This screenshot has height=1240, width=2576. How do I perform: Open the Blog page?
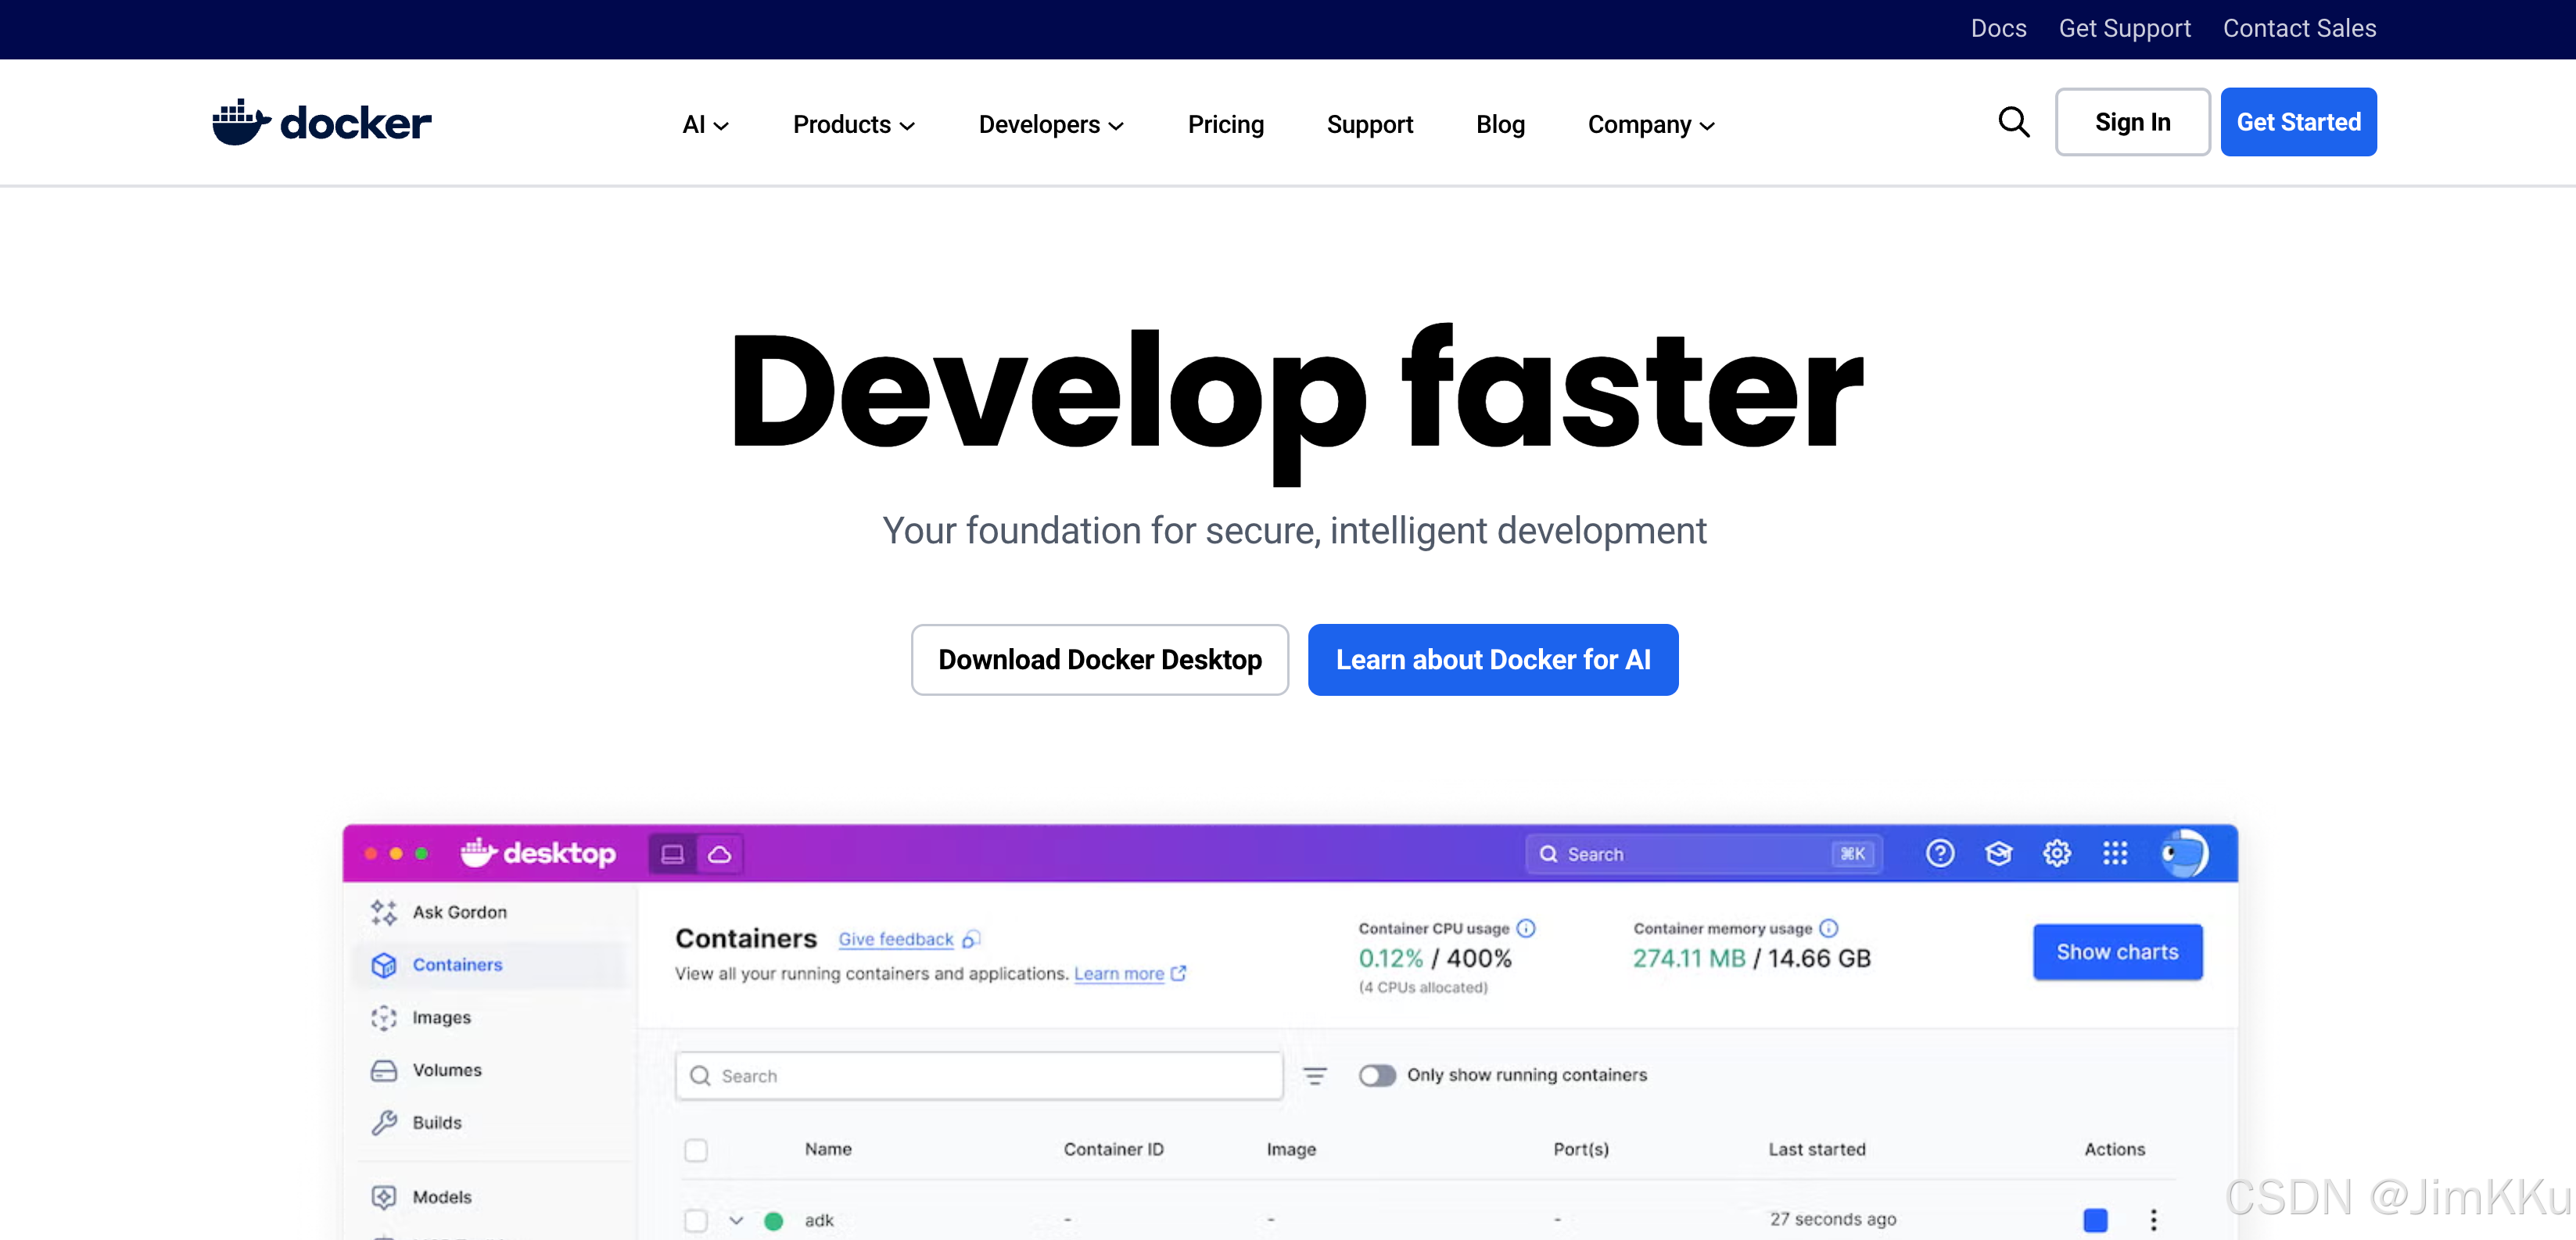coord(1501,124)
